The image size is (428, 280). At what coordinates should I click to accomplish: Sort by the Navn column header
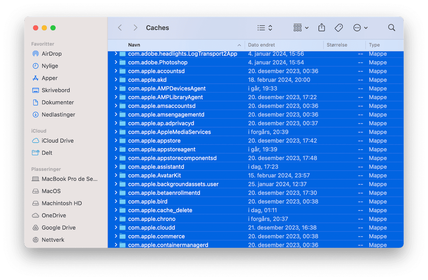pos(134,45)
